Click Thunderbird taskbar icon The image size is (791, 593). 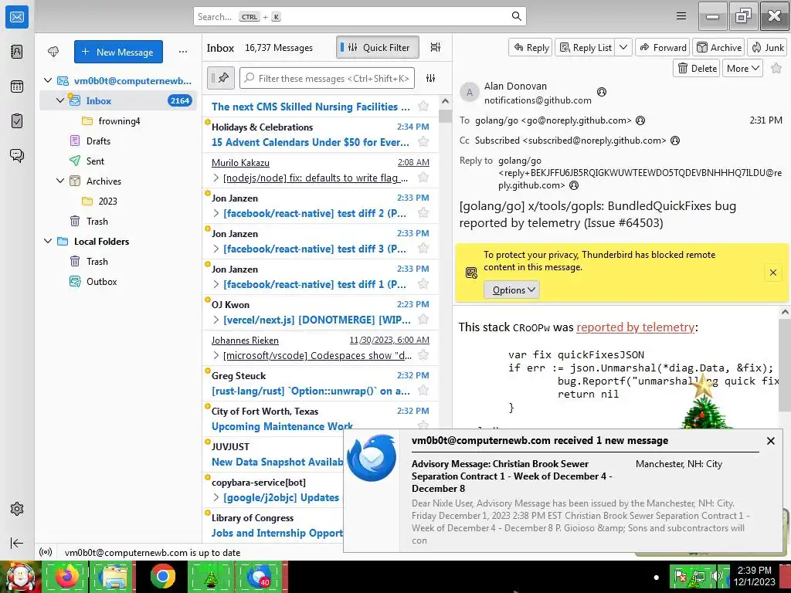point(259,577)
